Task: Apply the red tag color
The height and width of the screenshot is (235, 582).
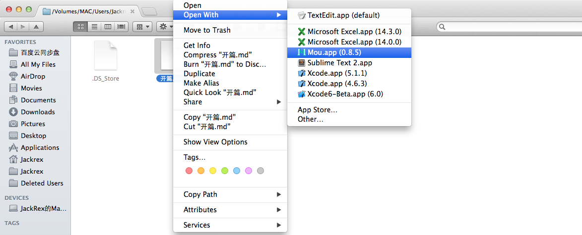Action: pyautogui.click(x=189, y=171)
